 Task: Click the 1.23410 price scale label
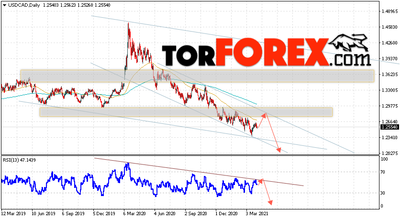[390, 138]
